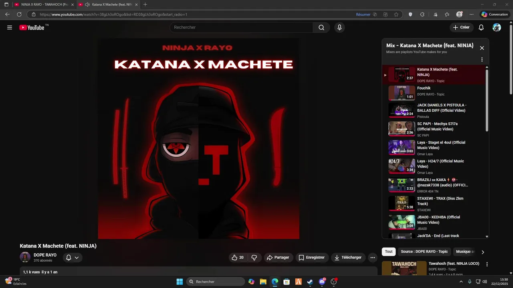The image size is (513, 288).
Task: Toggle the DOPE RAYO subscription notification bell
Action: pyautogui.click(x=72, y=258)
